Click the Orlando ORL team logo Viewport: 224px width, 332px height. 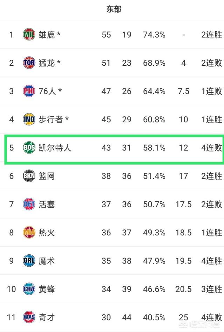[29, 261]
